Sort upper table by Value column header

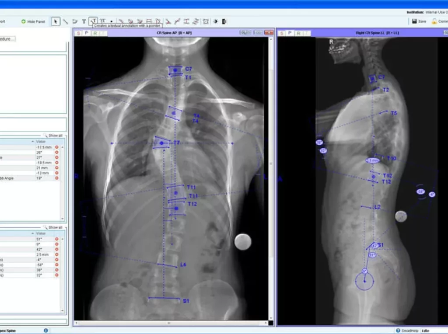coord(41,142)
